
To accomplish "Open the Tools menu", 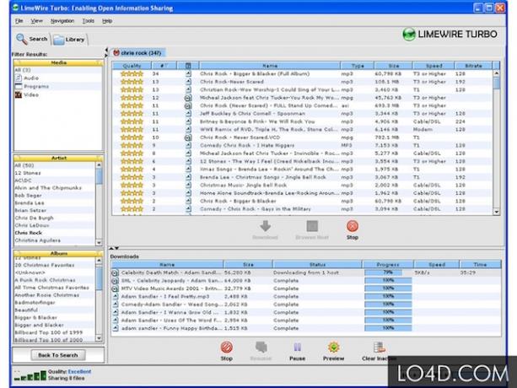I will click(x=88, y=21).
